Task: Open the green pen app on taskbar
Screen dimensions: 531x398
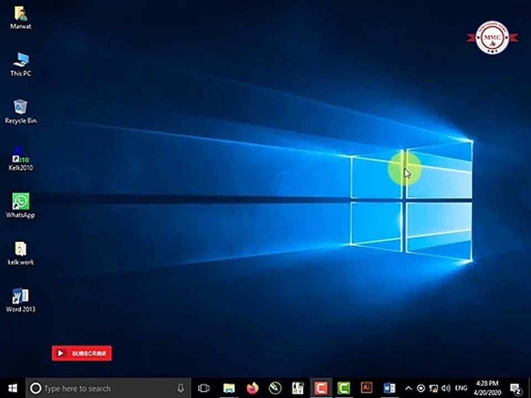Action: pyautogui.click(x=275, y=388)
